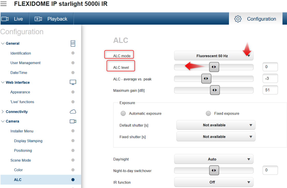This screenshot has width=287, height=188.
Task: Click the status dot beside User Management
Action: click(73, 63)
